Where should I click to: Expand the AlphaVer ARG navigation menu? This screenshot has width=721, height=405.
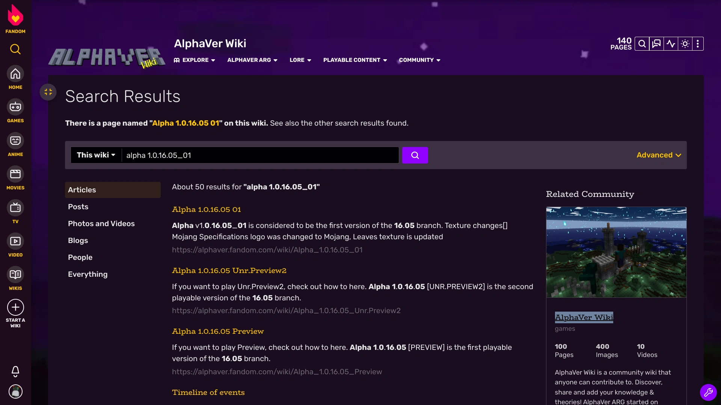(252, 60)
